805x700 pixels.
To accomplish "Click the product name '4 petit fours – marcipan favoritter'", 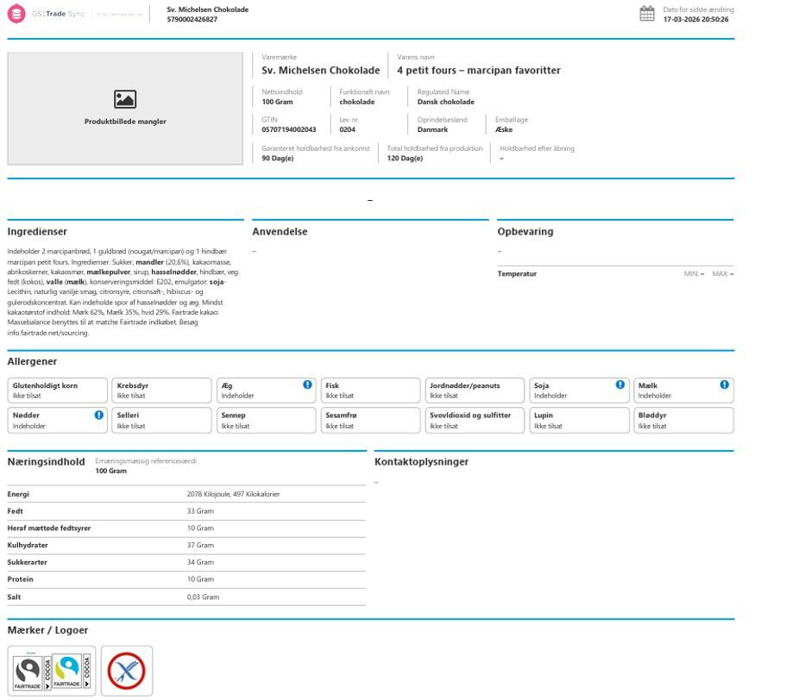I will click(x=479, y=70).
